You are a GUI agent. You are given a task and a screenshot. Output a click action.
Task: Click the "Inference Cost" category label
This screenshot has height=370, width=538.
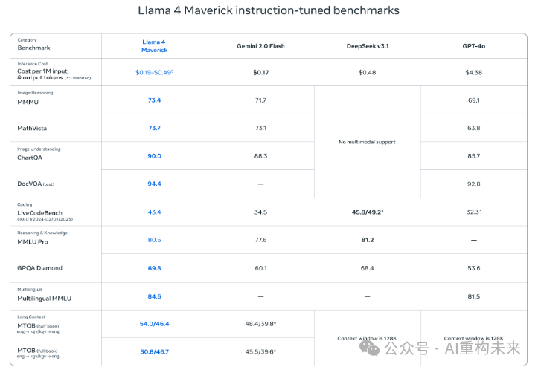point(33,64)
